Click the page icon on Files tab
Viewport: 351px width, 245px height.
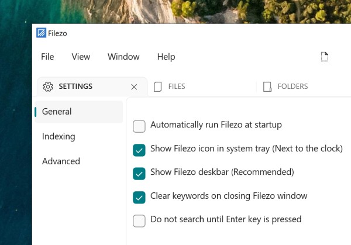point(157,87)
